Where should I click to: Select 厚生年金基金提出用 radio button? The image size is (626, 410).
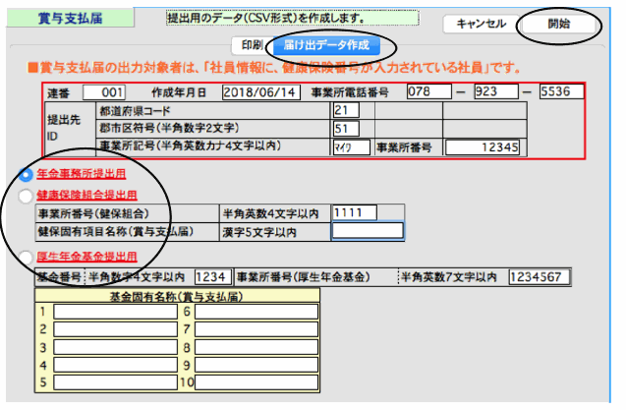click(26, 258)
